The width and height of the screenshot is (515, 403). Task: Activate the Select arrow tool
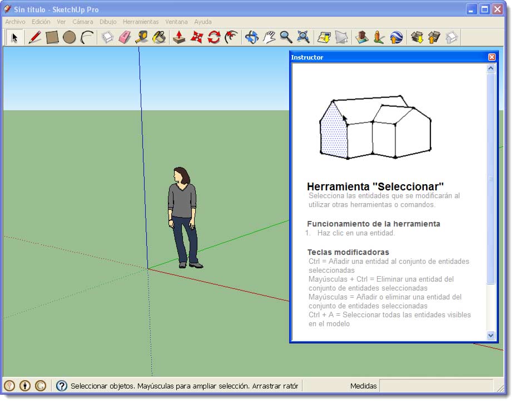14,37
